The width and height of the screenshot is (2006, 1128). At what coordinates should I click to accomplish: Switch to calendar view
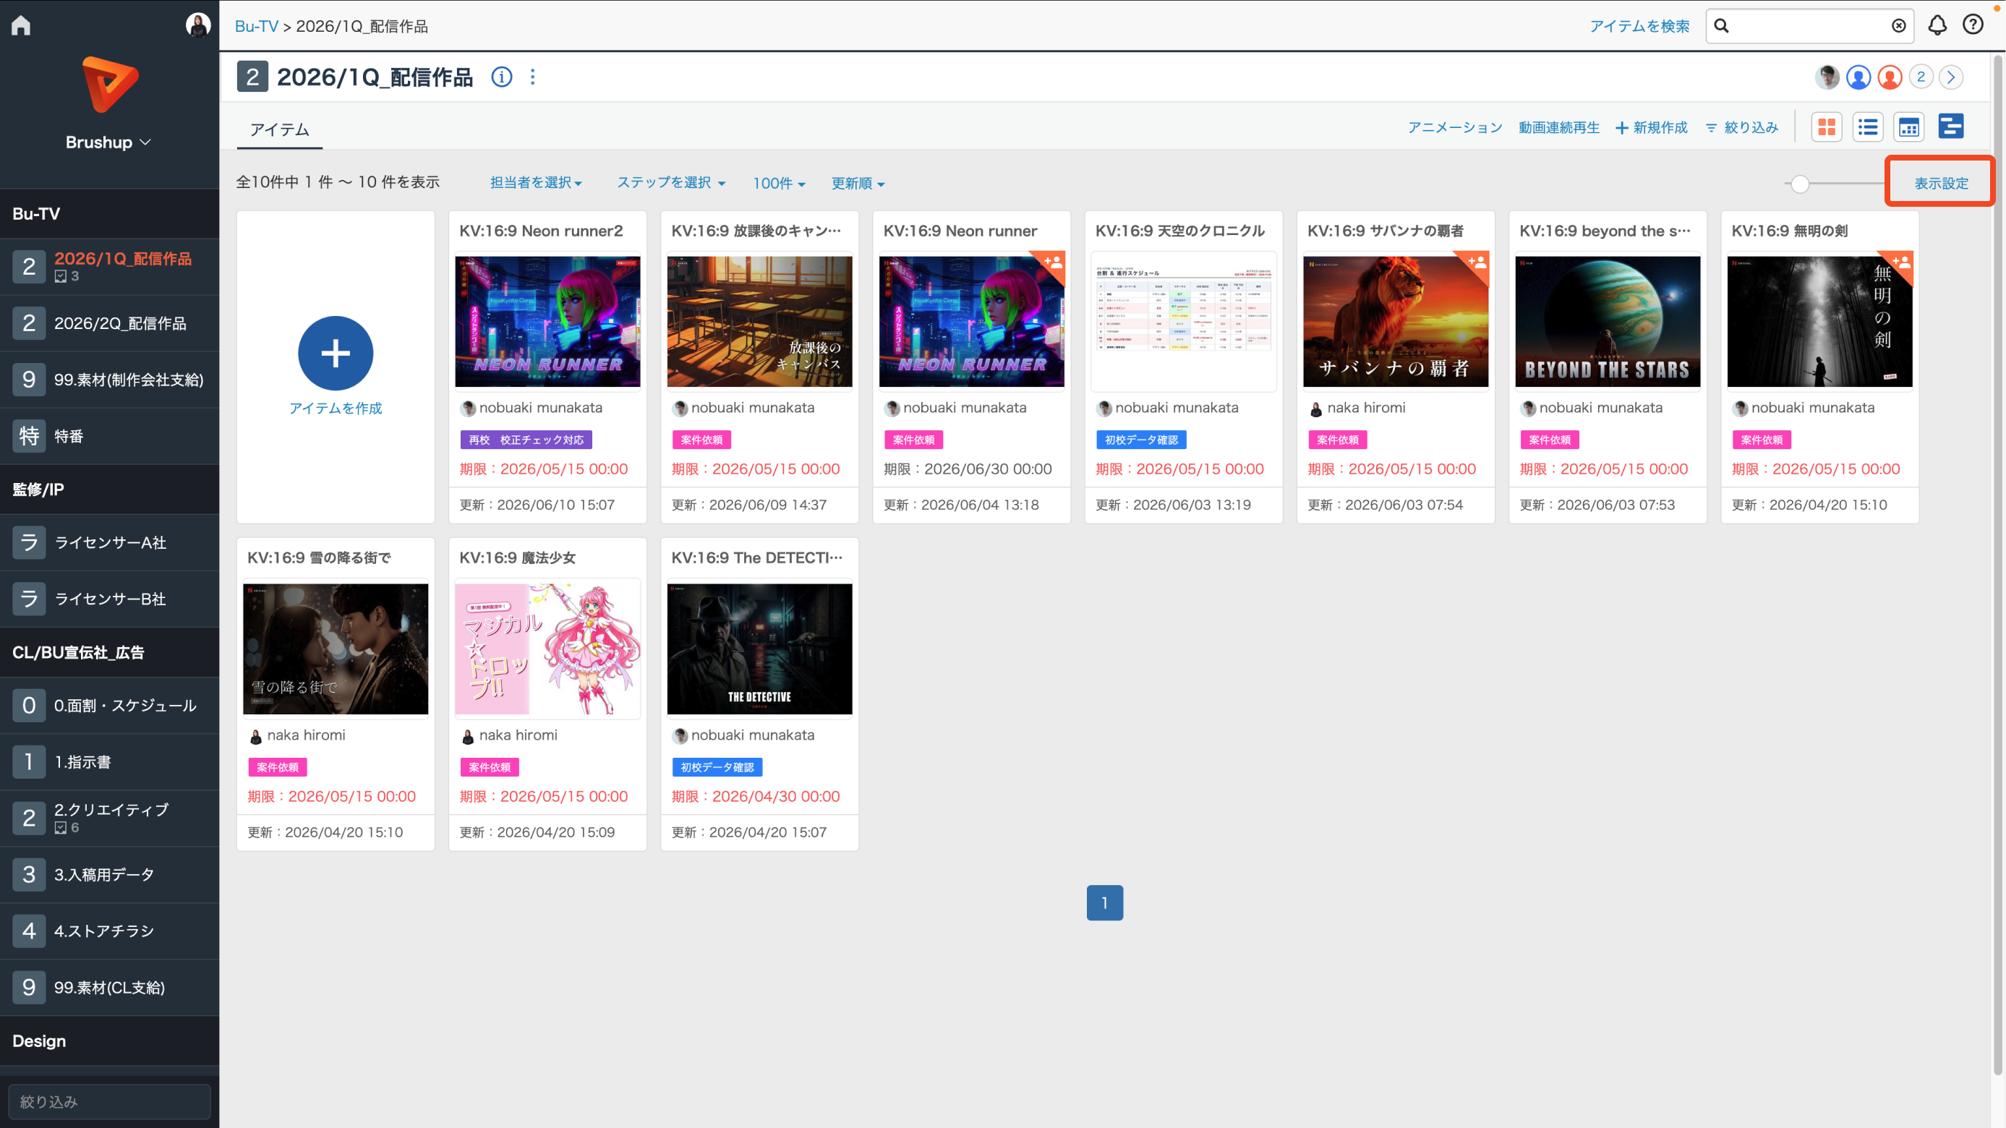(x=1908, y=127)
